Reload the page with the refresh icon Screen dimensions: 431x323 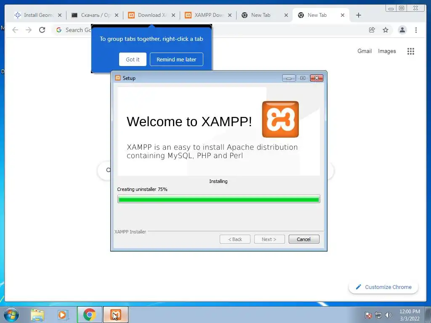coord(42,30)
